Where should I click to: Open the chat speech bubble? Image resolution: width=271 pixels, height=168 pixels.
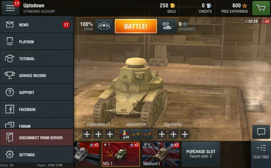pos(261,132)
